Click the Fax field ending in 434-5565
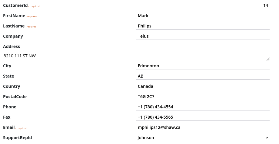The height and width of the screenshot is (144, 279). [203, 117]
